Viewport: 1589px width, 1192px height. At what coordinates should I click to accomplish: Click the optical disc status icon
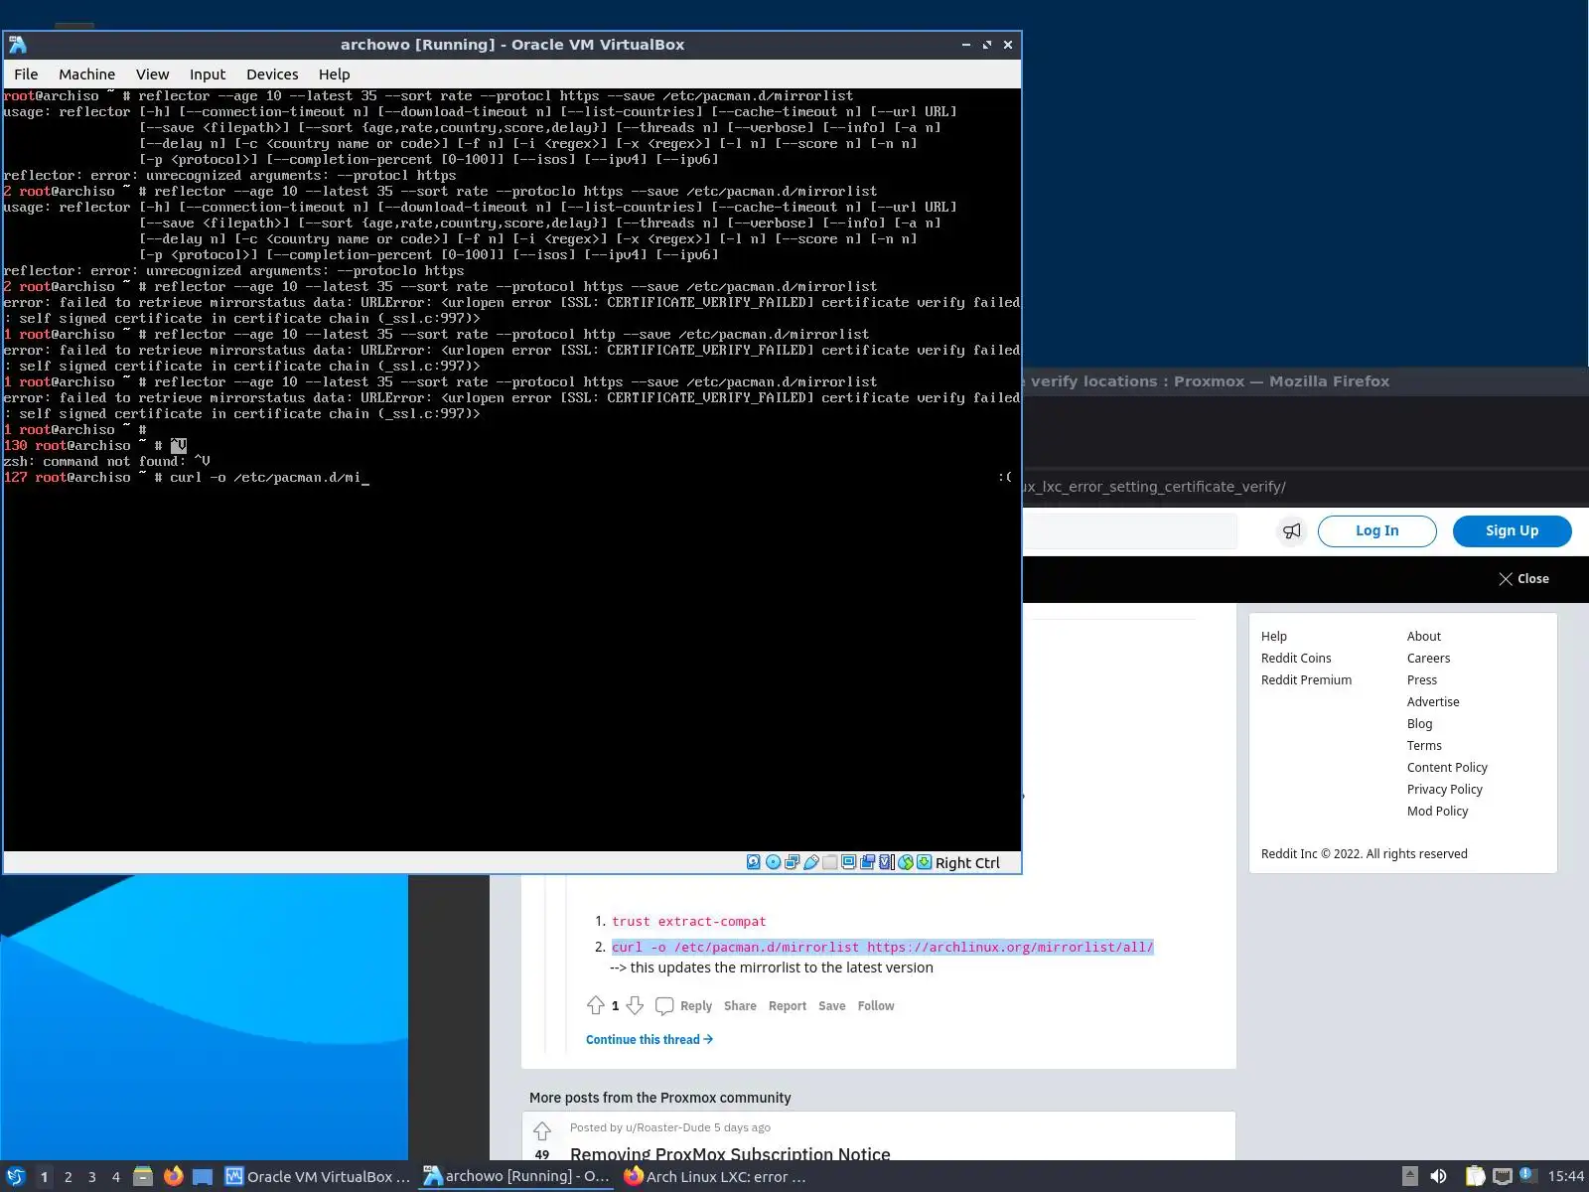pyautogui.click(x=773, y=862)
